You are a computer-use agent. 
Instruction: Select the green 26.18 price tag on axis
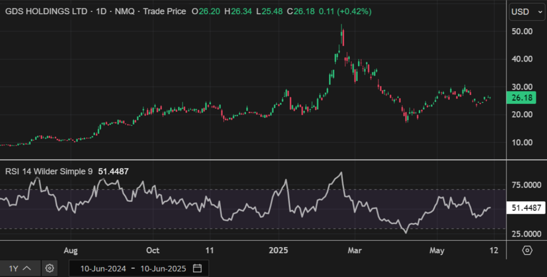point(521,98)
